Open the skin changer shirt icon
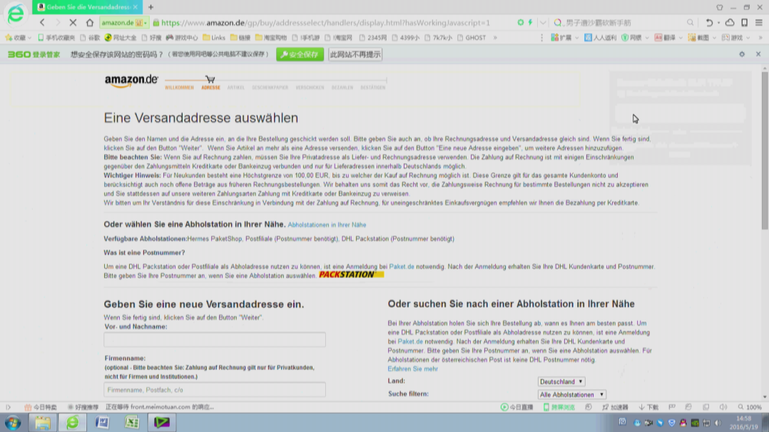 click(x=720, y=7)
